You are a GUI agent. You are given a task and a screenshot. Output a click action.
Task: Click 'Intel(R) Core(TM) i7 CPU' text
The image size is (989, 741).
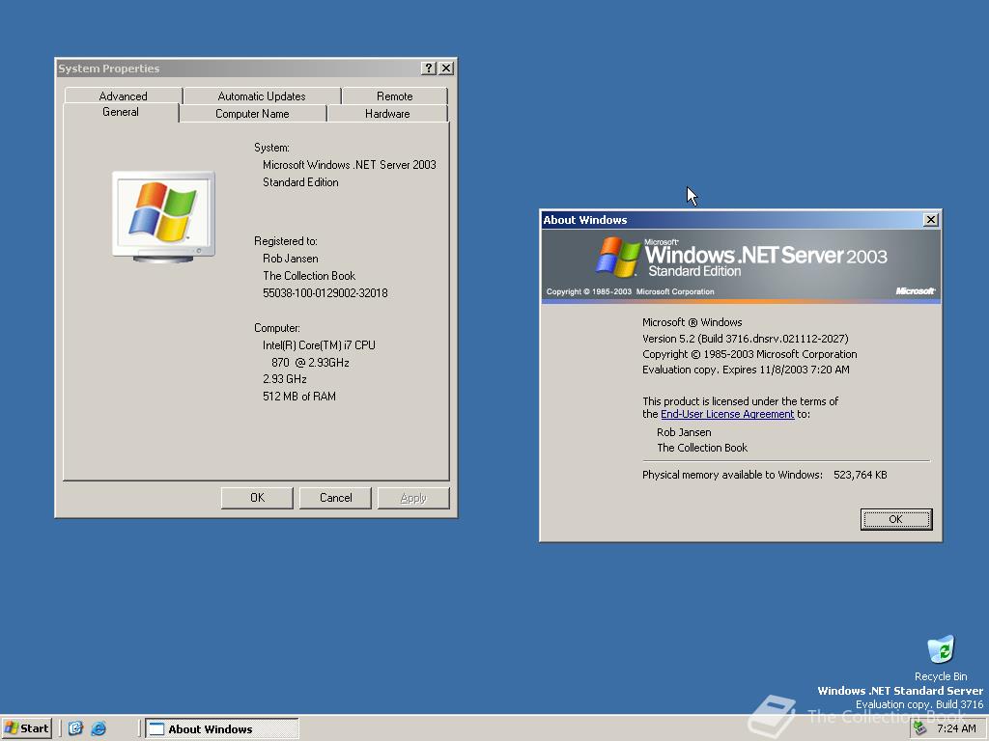click(319, 345)
